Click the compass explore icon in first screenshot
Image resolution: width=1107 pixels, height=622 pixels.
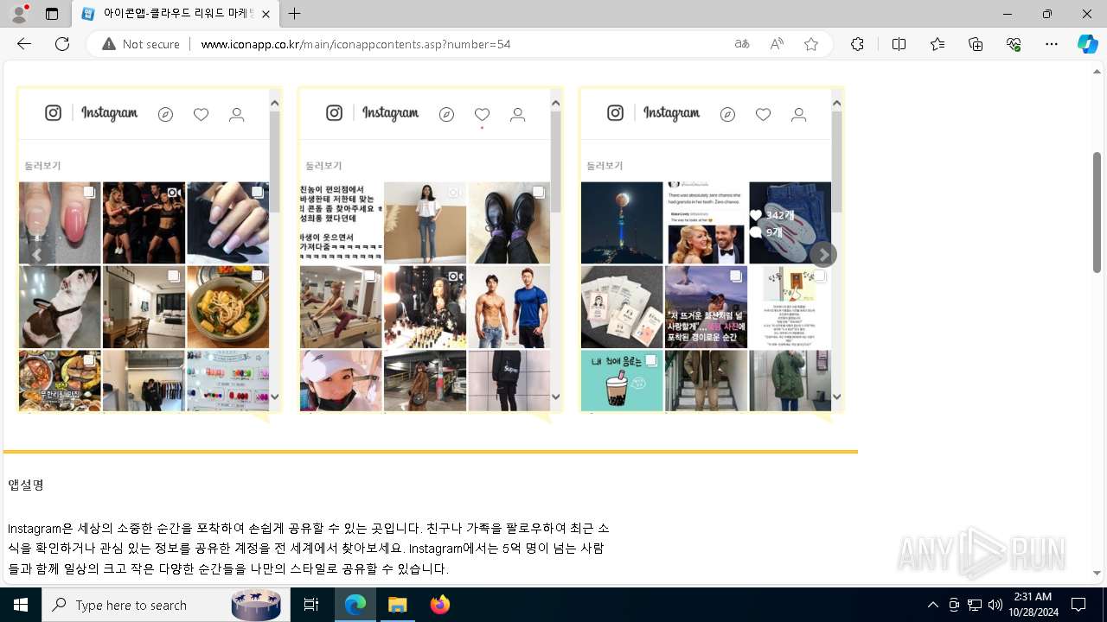(x=166, y=115)
